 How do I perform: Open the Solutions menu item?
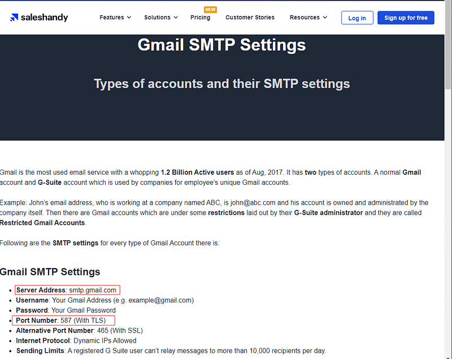pyautogui.click(x=157, y=18)
